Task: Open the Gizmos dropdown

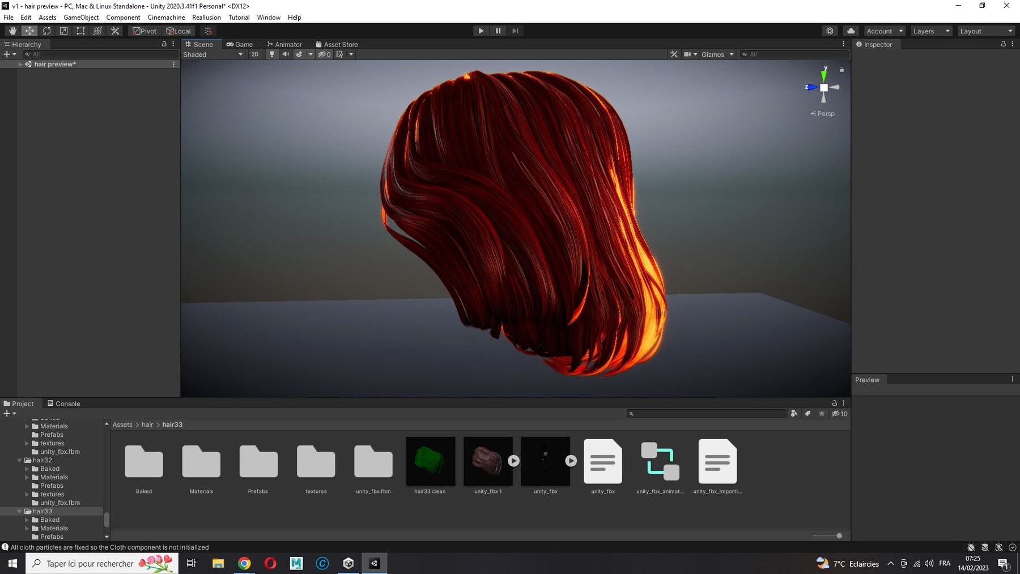Action: tap(717, 54)
